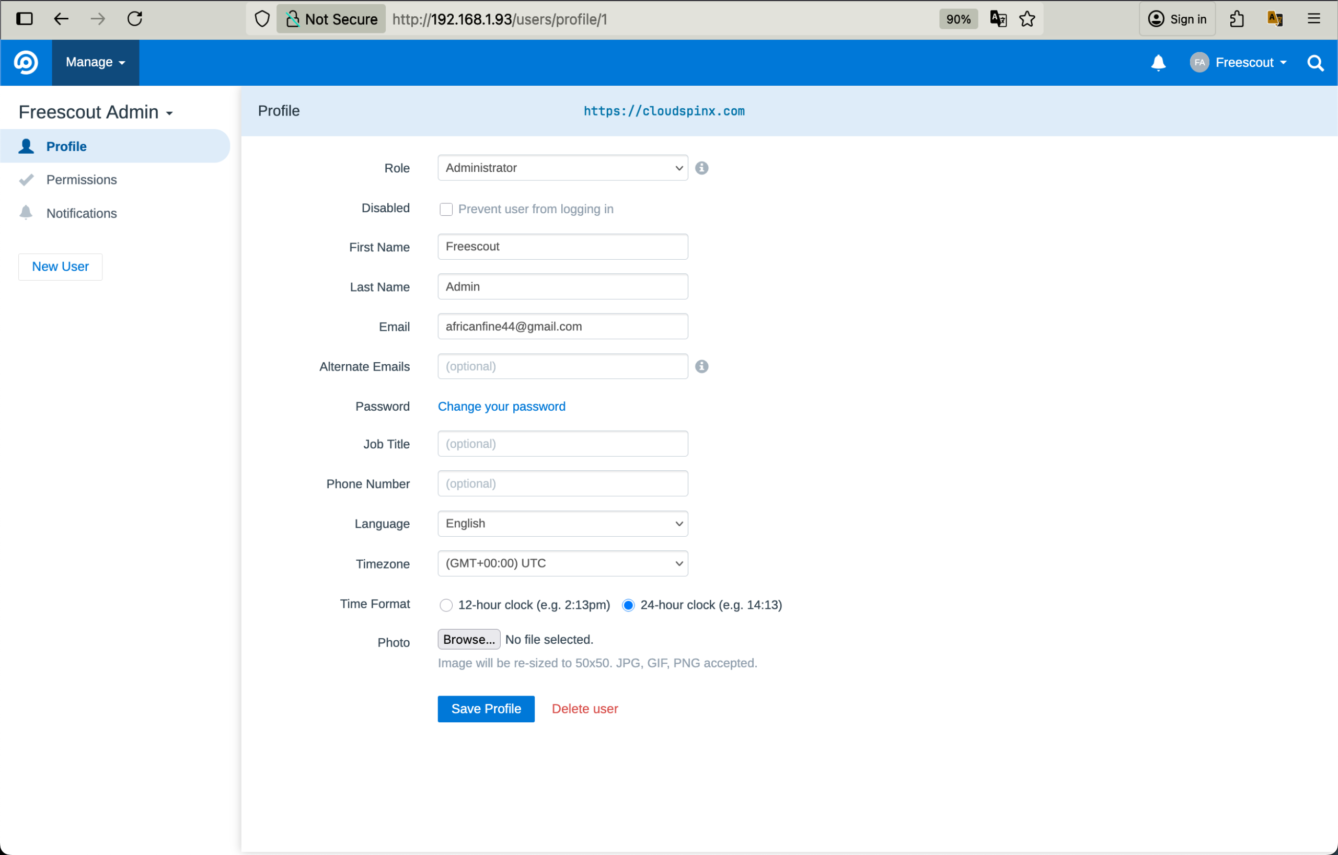Click the Save Profile button
Screen dimensions: 1338x855
[486, 708]
